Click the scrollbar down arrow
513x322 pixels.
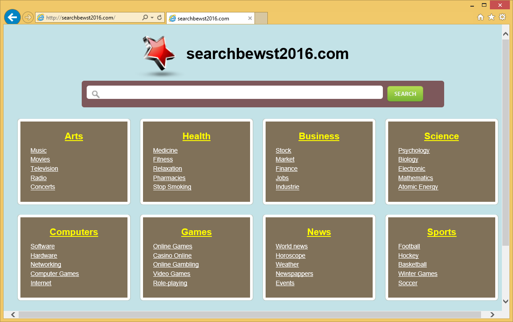(505, 300)
